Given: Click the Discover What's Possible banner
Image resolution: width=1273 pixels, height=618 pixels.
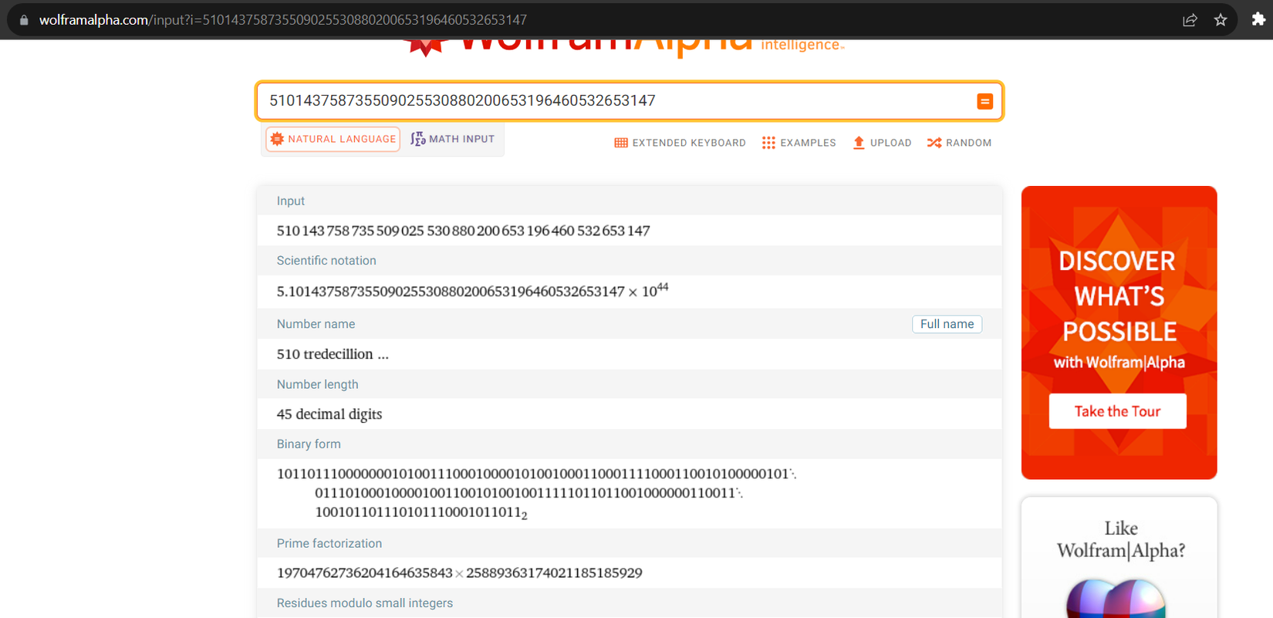Looking at the screenshot, I should [x=1119, y=333].
